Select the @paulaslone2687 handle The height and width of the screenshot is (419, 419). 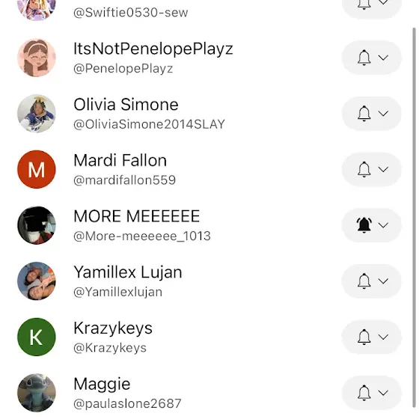point(127,403)
